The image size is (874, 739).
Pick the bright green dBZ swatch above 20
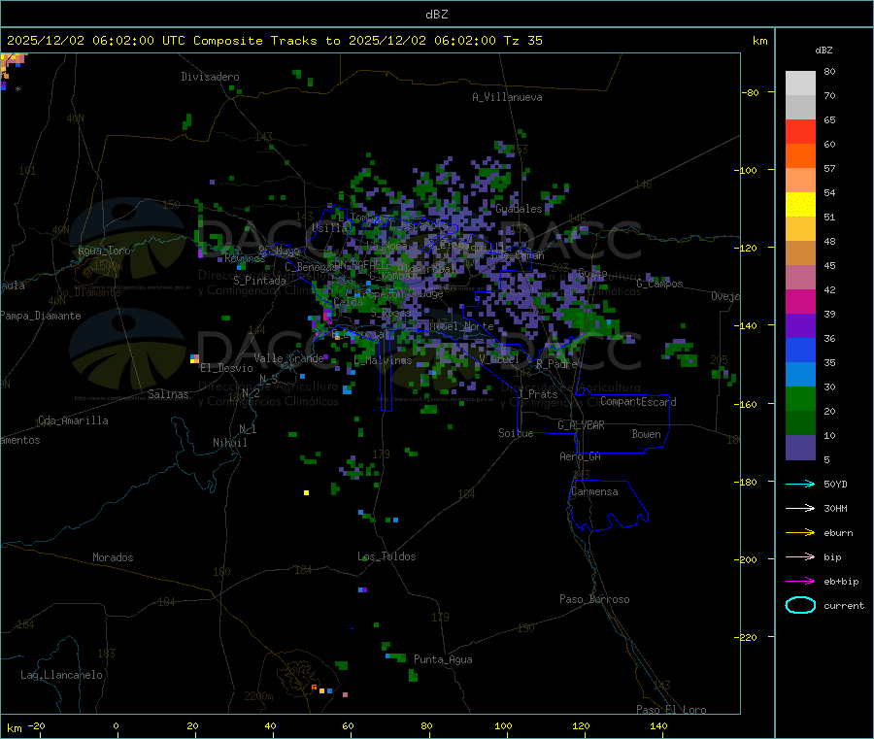(x=800, y=398)
